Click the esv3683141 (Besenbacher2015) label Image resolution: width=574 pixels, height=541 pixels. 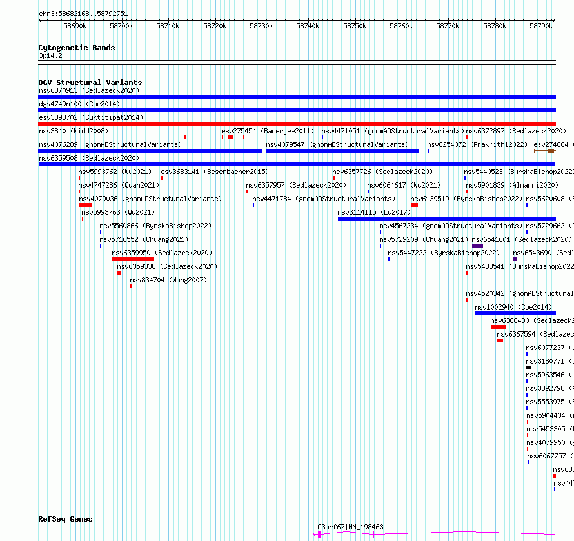(x=215, y=172)
